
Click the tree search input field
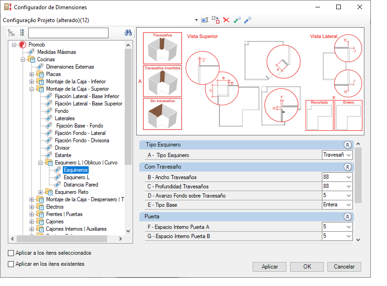tap(68, 33)
